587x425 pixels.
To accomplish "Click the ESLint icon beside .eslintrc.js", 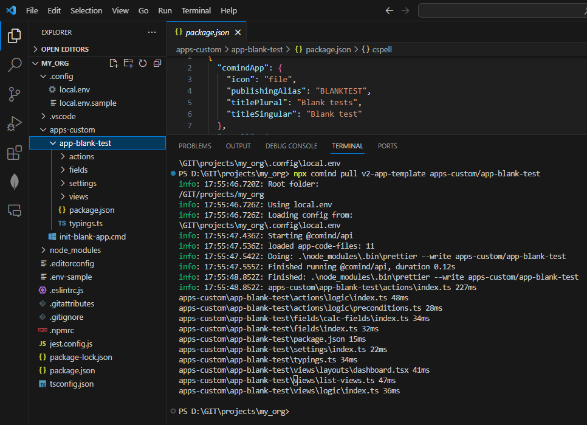I will pyautogui.click(x=43, y=290).
